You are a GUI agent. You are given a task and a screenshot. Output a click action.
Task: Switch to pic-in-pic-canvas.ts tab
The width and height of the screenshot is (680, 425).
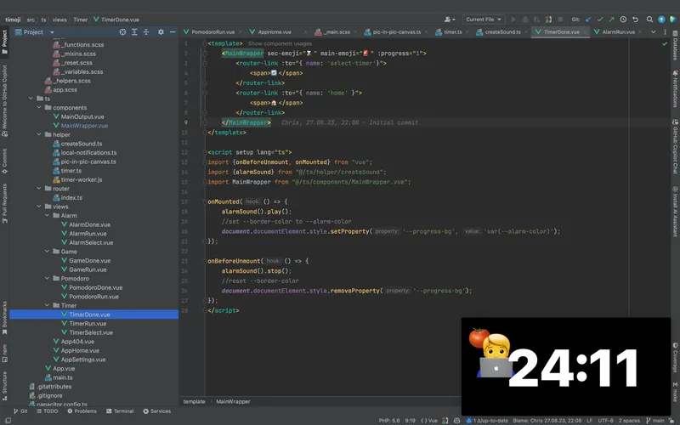pyautogui.click(x=396, y=32)
